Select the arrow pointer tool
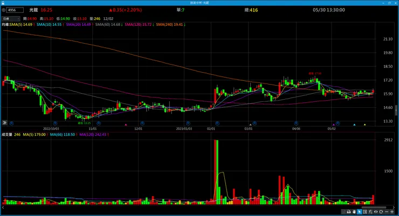Screen dimensions: 399x216 tap(360, 212)
